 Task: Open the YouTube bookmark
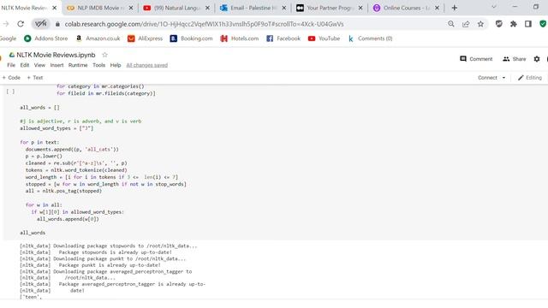[x=324, y=38]
